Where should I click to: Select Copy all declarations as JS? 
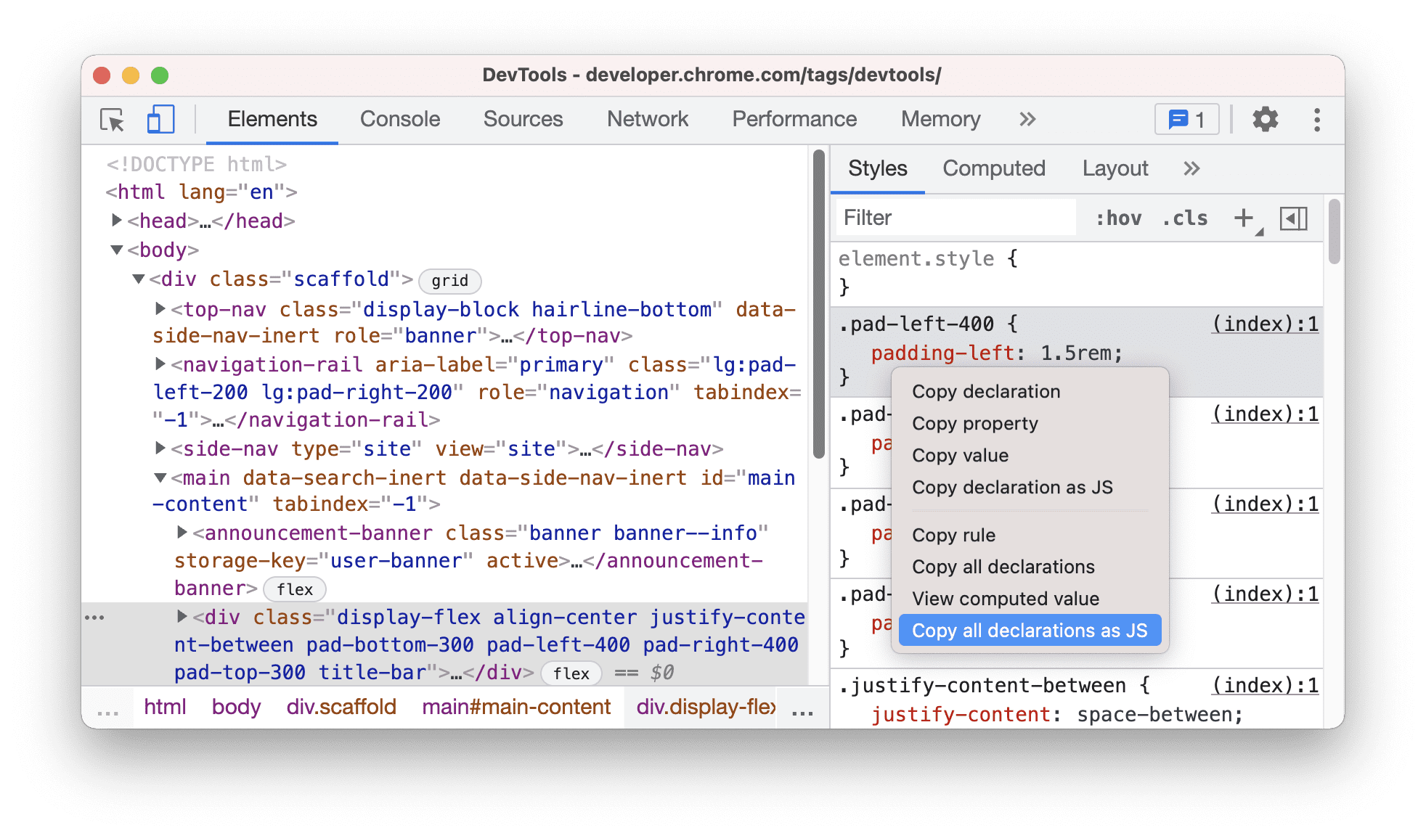pyautogui.click(x=1030, y=629)
